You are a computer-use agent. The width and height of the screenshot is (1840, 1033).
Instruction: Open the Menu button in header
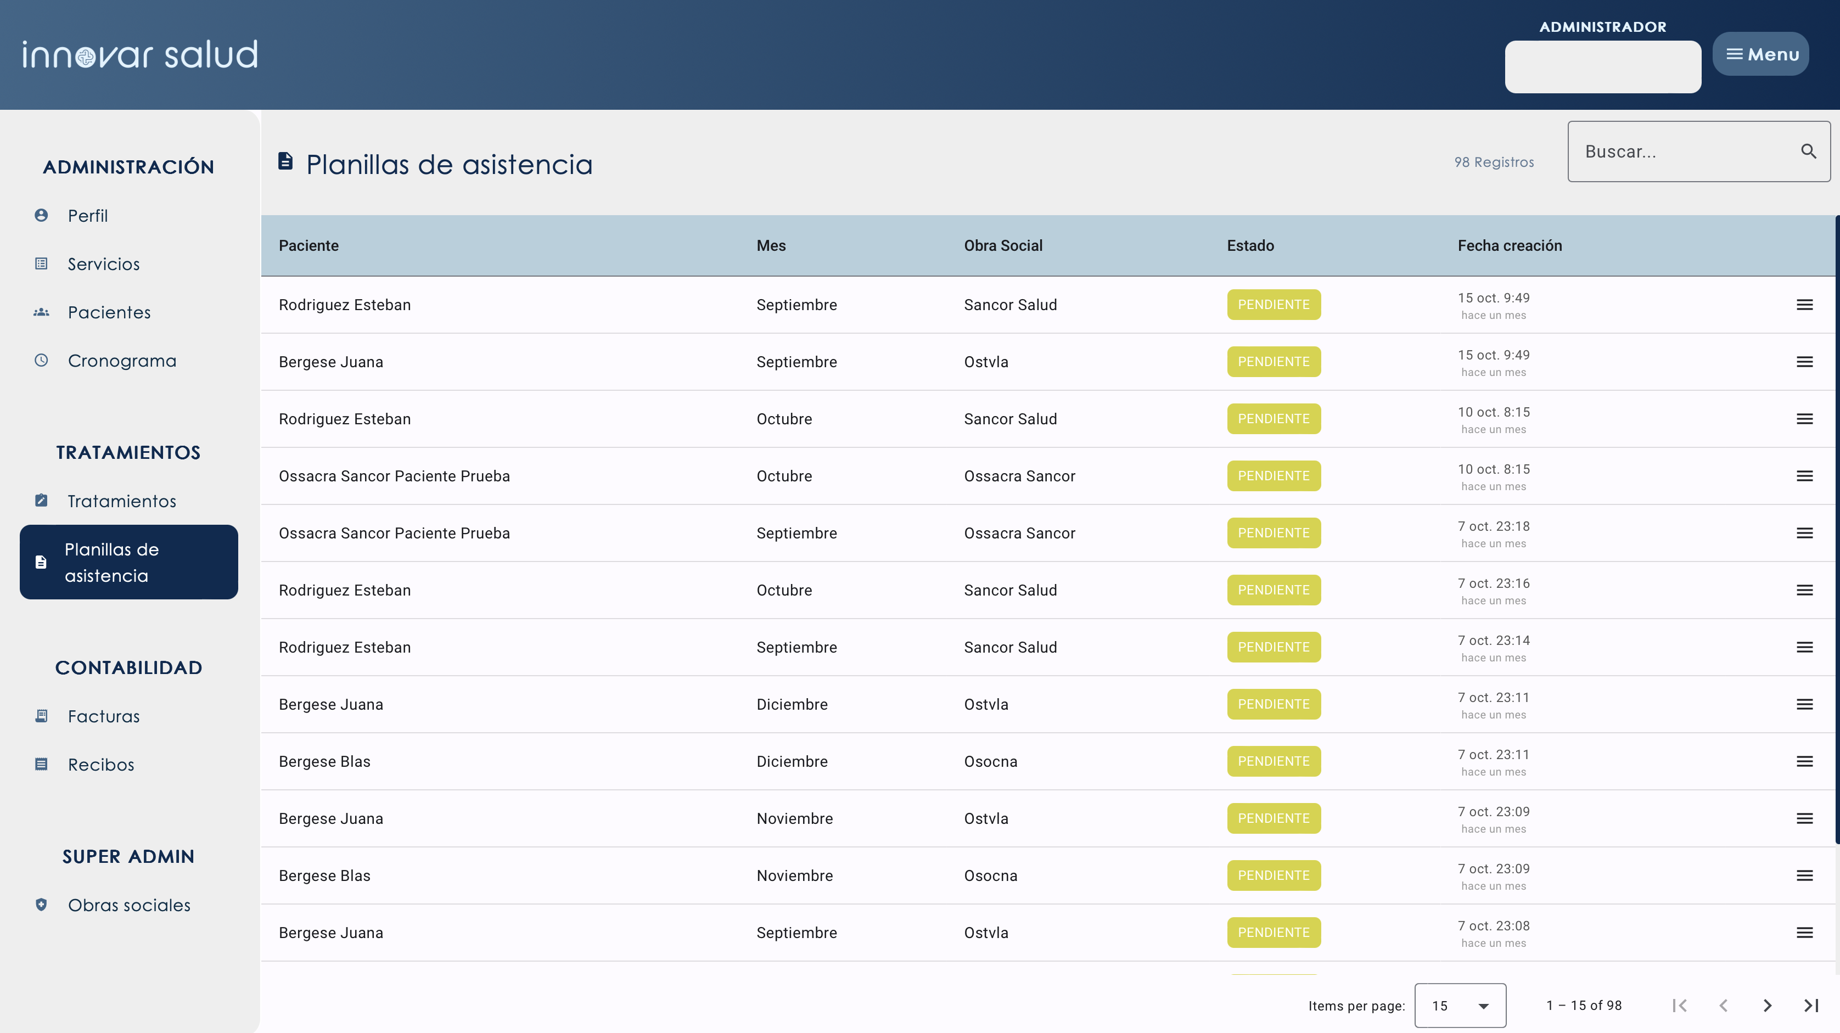1760,54
